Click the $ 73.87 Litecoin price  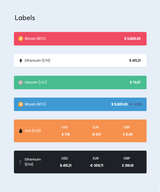135,82
